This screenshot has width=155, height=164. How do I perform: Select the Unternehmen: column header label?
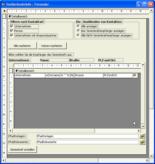20,60
